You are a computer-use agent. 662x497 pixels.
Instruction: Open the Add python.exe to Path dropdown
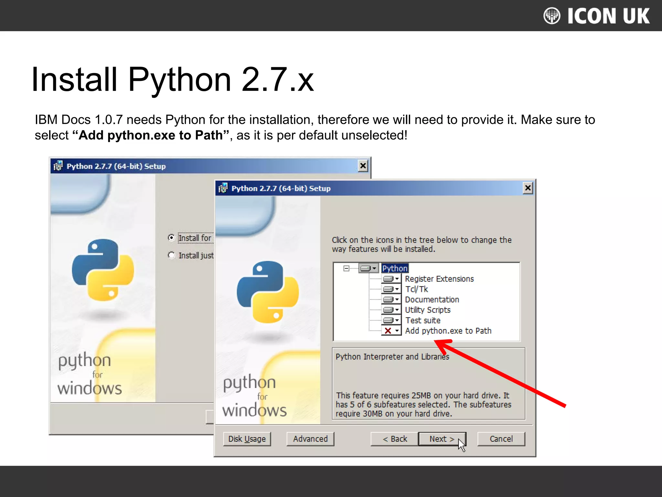tap(391, 330)
